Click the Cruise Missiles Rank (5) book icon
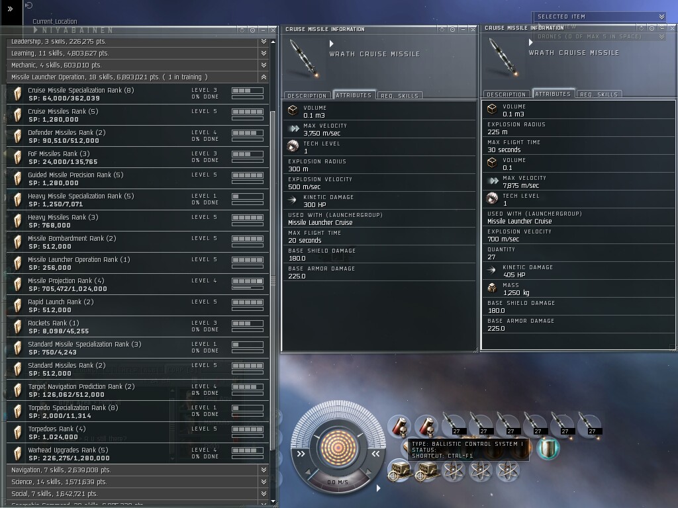The height and width of the screenshot is (508, 678). point(17,115)
